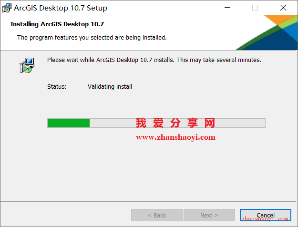Click 'The program features you selected' text
This screenshot has width=298, height=227.
92,38
